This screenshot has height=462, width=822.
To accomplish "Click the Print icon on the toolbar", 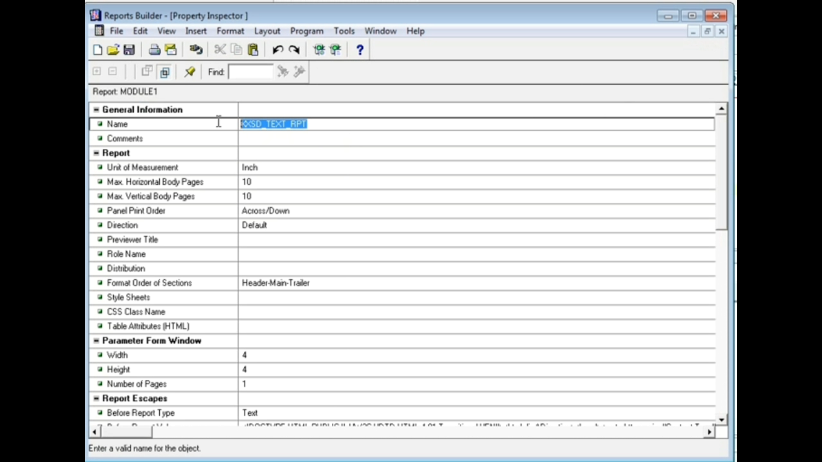I will pyautogui.click(x=154, y=49).
